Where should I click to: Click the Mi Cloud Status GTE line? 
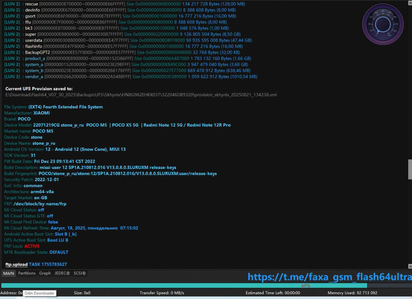coord(29,216)
